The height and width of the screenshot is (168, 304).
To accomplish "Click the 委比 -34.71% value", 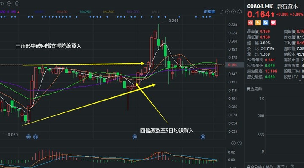I will pyautogui.click(x=267, y=48).
